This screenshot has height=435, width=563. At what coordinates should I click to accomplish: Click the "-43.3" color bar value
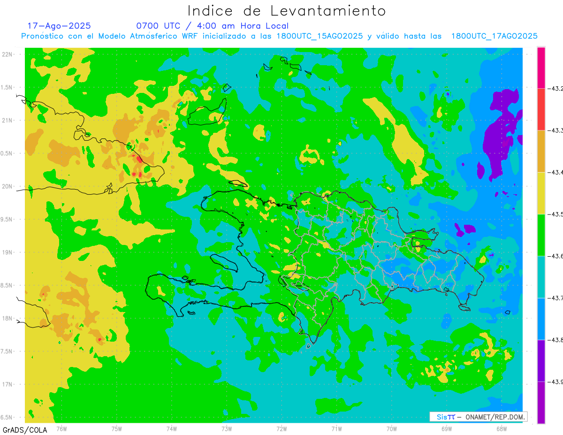[556, 130]
